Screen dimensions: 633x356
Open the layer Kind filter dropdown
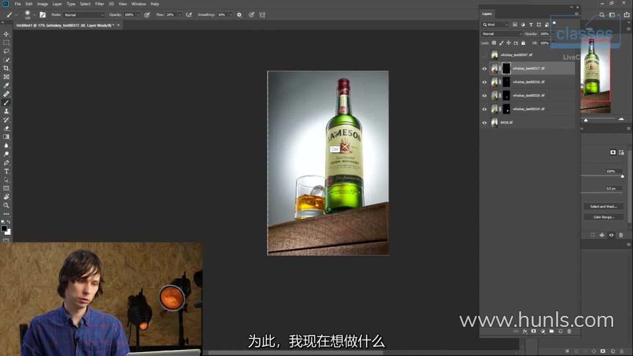click(495, 24)
